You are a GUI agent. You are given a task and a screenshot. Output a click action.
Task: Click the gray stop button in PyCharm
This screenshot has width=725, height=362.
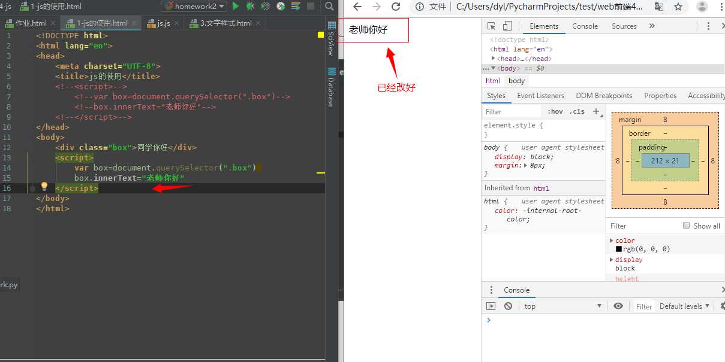(311, 6)
